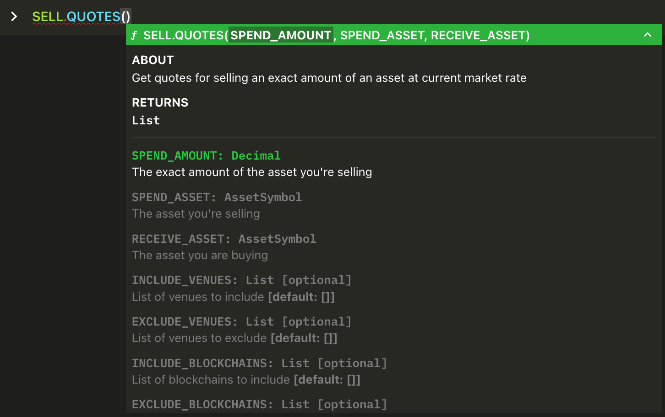Click the prompt chevron icon
This screenshot has width=665, height=417.
click(x=14, y=16)
